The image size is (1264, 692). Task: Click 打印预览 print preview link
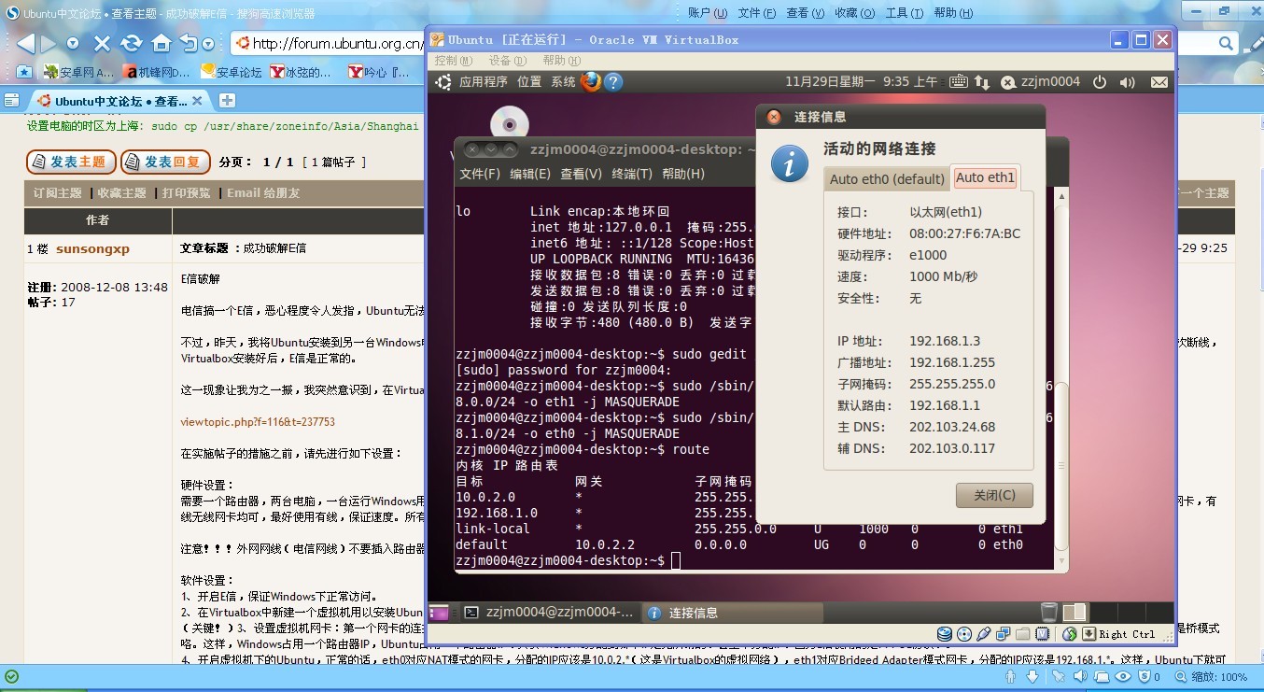coord(187,193)
